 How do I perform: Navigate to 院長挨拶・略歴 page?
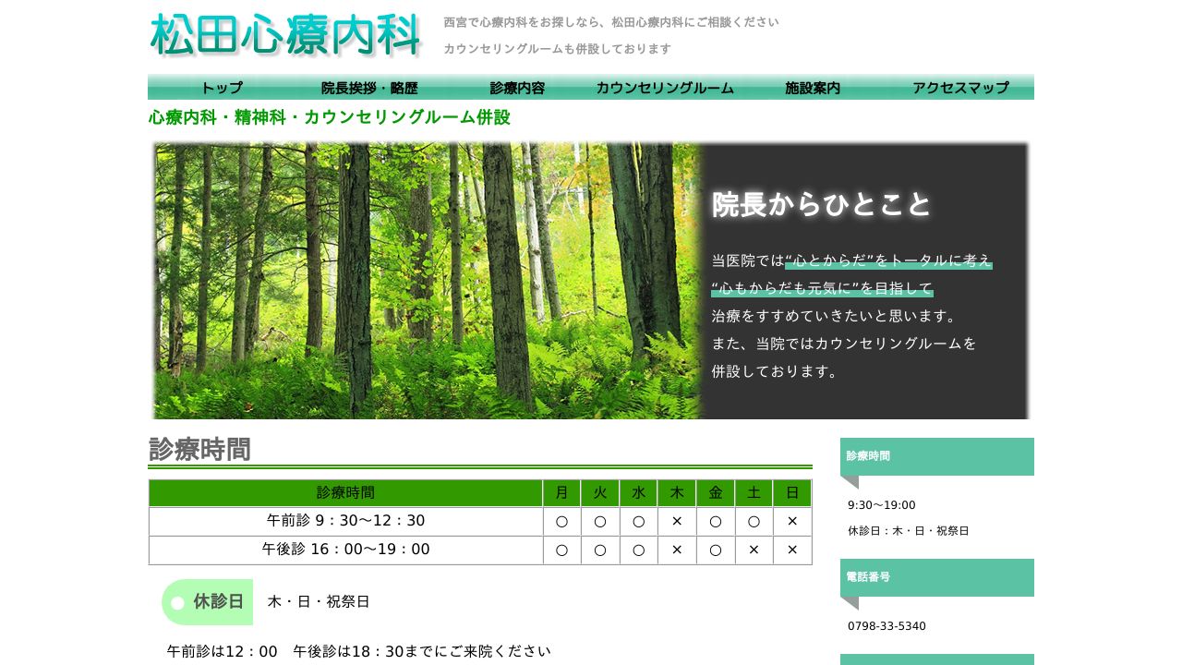371,88
